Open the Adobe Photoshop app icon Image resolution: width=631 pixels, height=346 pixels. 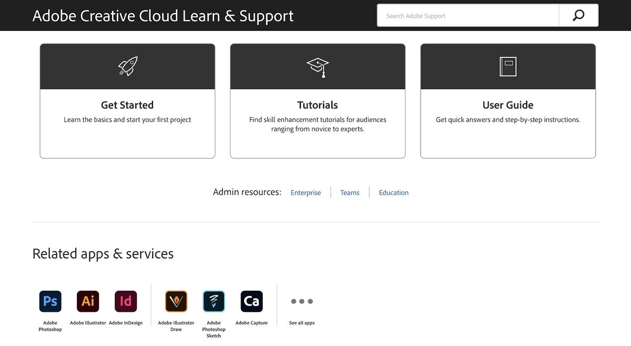click(50, 301)
